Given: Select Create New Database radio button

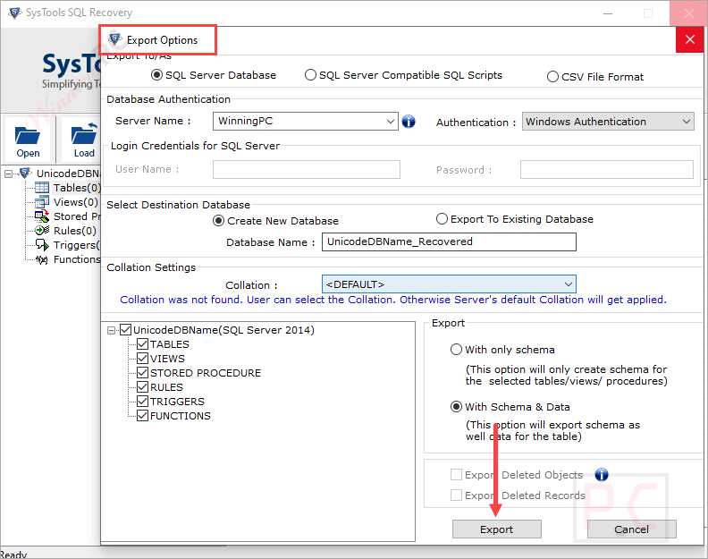Looking at the screenshot, I should click(x=218, y=221).
